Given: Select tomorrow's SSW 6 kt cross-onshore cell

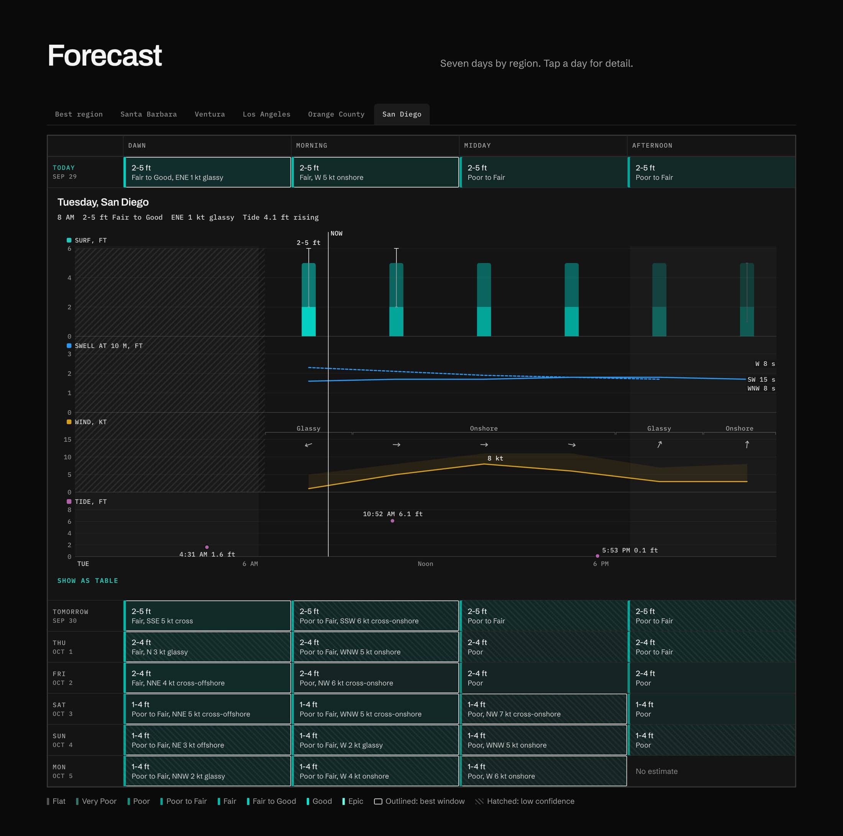Looking at the screenshot, I should (x=375, y=616).
